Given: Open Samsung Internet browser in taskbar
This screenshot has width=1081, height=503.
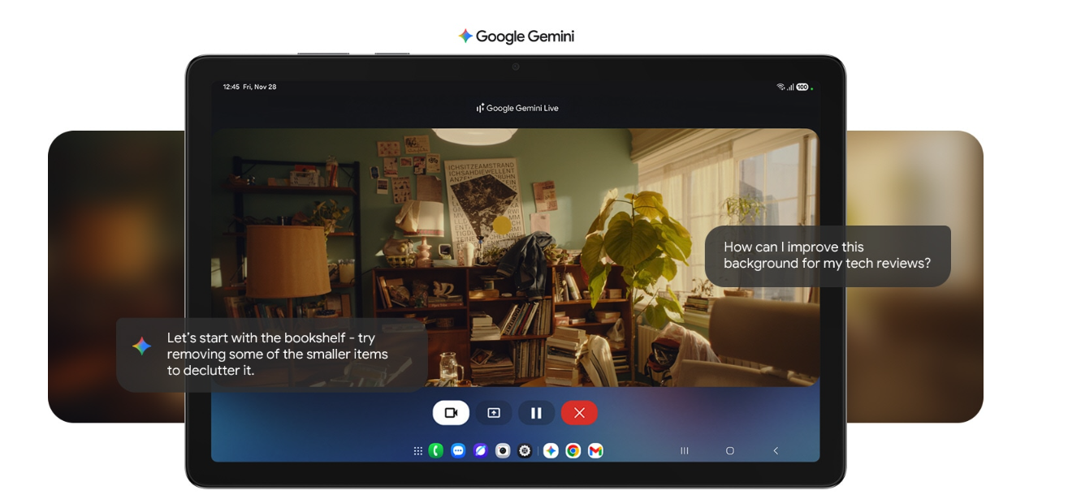Looking at the screenshot, I should (x=481, y=451).
